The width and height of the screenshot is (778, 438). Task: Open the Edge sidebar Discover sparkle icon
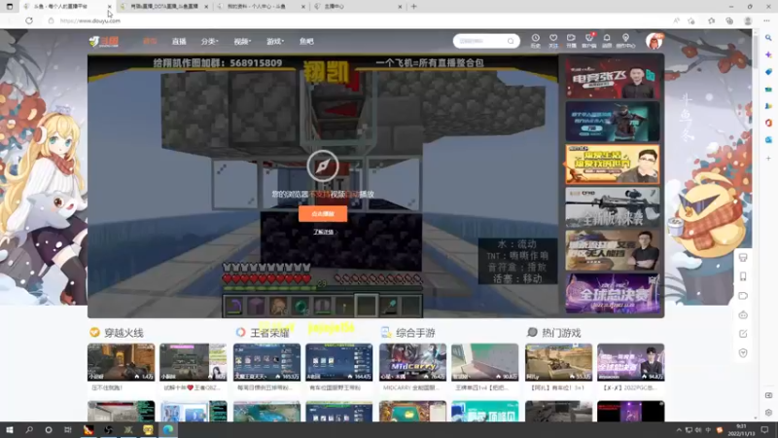tap(768, 55)
